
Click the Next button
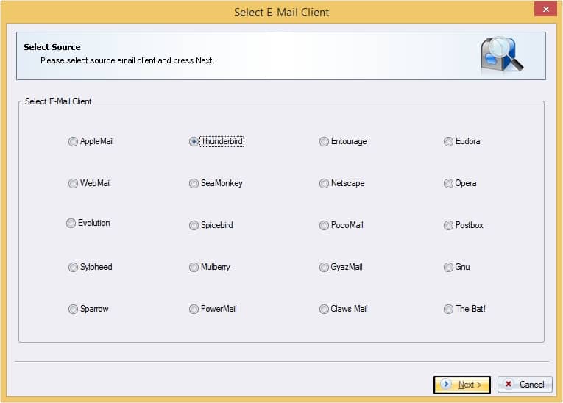(461, 385)
